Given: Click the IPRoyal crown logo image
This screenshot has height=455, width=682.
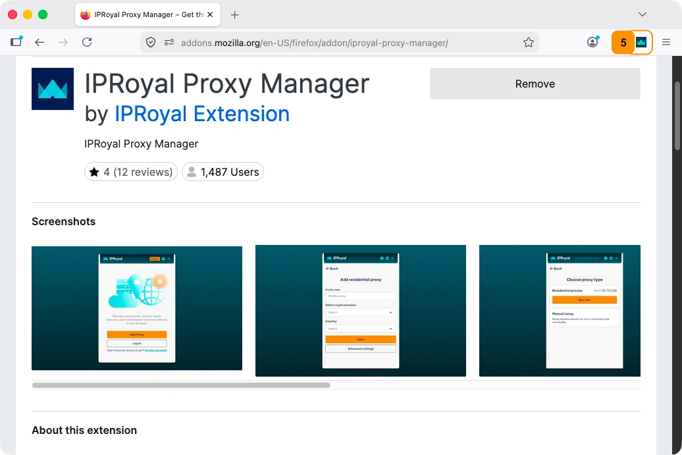Looking at the screenshot, I should 53,89.
